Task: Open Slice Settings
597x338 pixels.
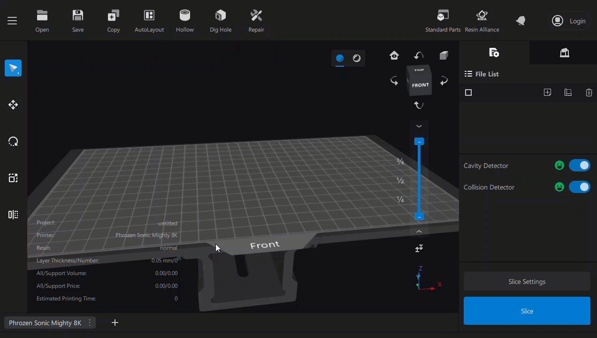Action: [527, 282]
